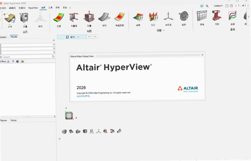Switch to the Results browser tab

click(14, 37)
